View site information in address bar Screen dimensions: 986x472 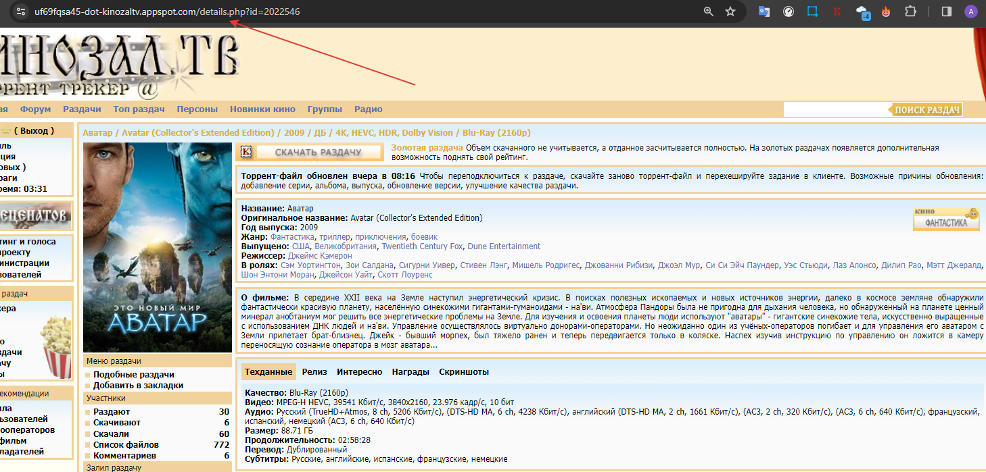[20, 11]
